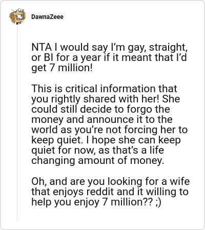This screenshot has height=230, width=205.
Task: Click the text 'help you enjoy 7 million??'
Action: 92,202
